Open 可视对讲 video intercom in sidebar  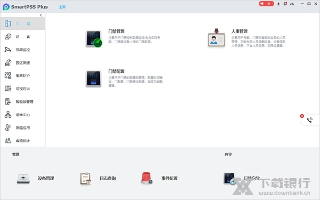coord(22,89)
